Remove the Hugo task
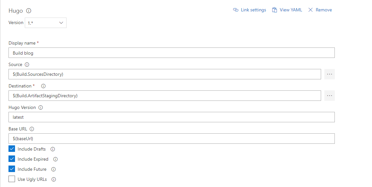 [x=320, y=10]
